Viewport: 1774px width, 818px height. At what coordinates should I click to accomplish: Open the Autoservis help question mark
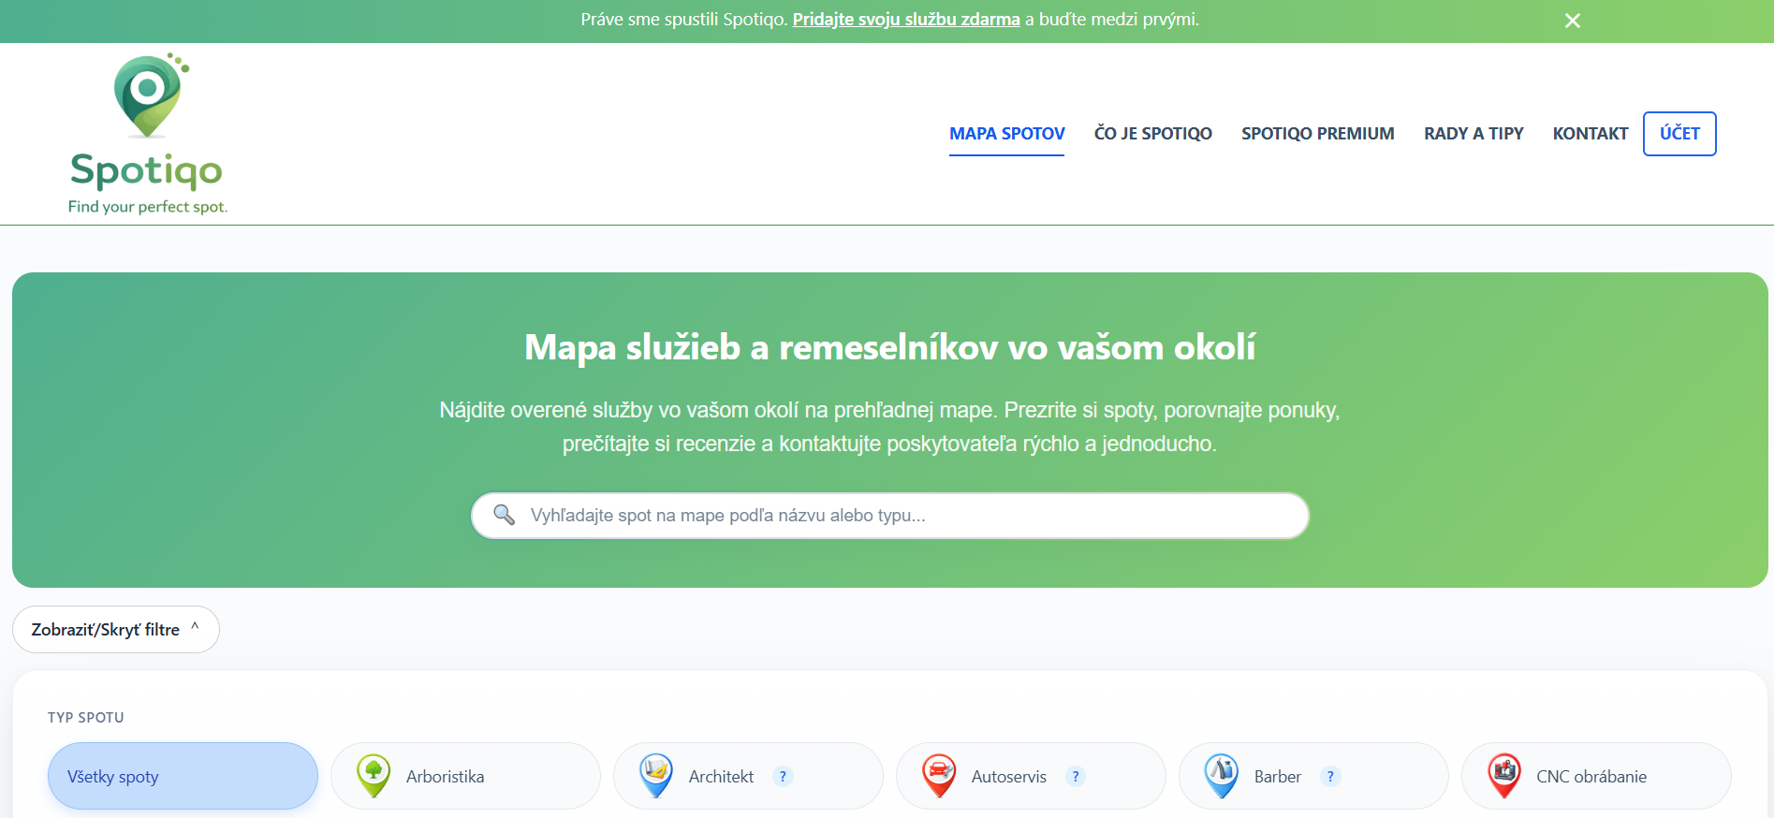(x=1076, y=777)
